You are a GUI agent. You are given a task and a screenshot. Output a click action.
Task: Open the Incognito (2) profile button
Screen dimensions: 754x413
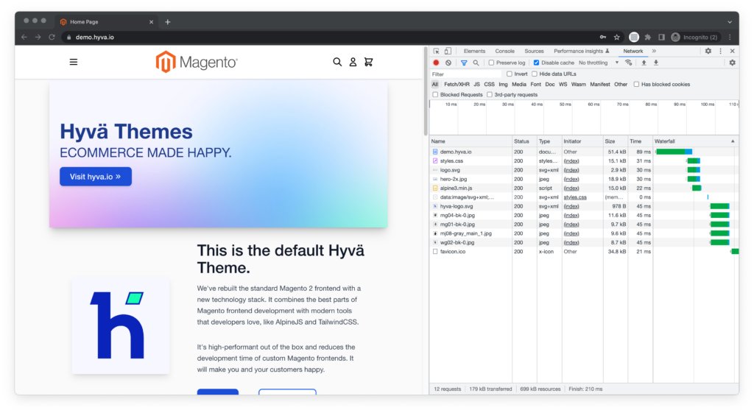pyautogui.click(x=694, y=37)
